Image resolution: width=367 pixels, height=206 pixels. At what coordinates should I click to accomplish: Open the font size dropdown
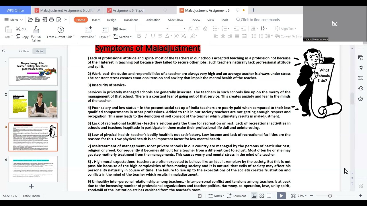pos(184,29)
